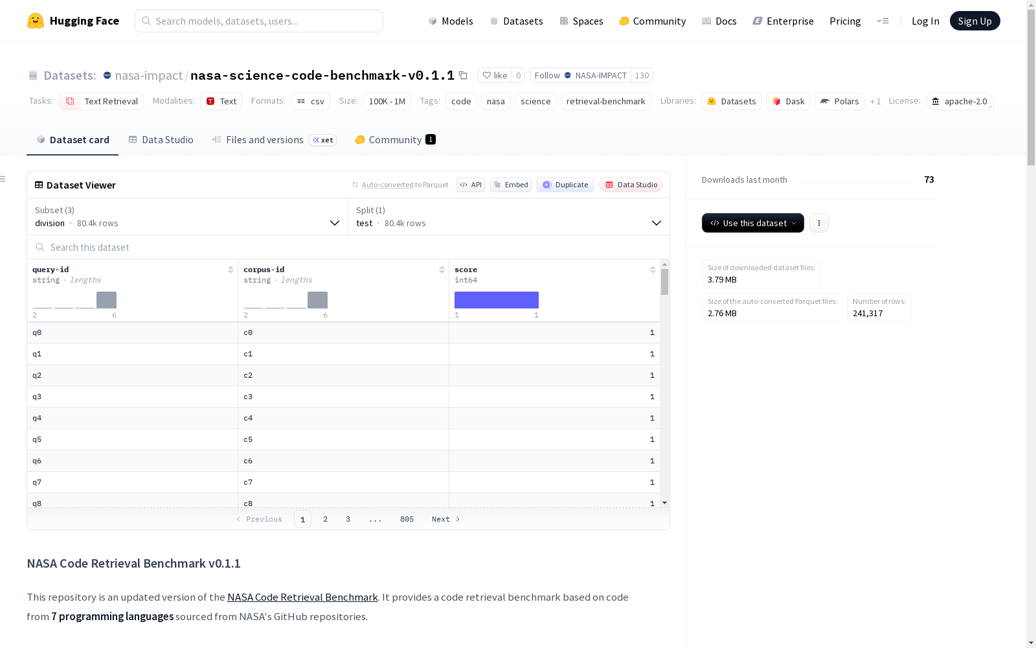Click the table's vertical scrollbar thumb
1036x648 pixels.
[664, 282]
